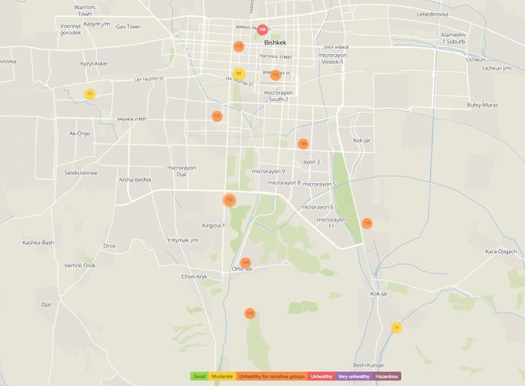Click the green Good legend swatch

pos(199,376)
